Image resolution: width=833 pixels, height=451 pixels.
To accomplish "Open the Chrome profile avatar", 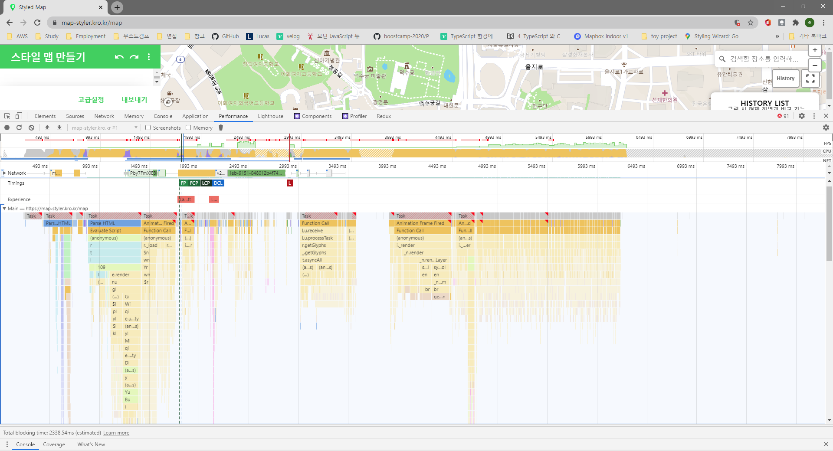I will (x=810, y=23).
